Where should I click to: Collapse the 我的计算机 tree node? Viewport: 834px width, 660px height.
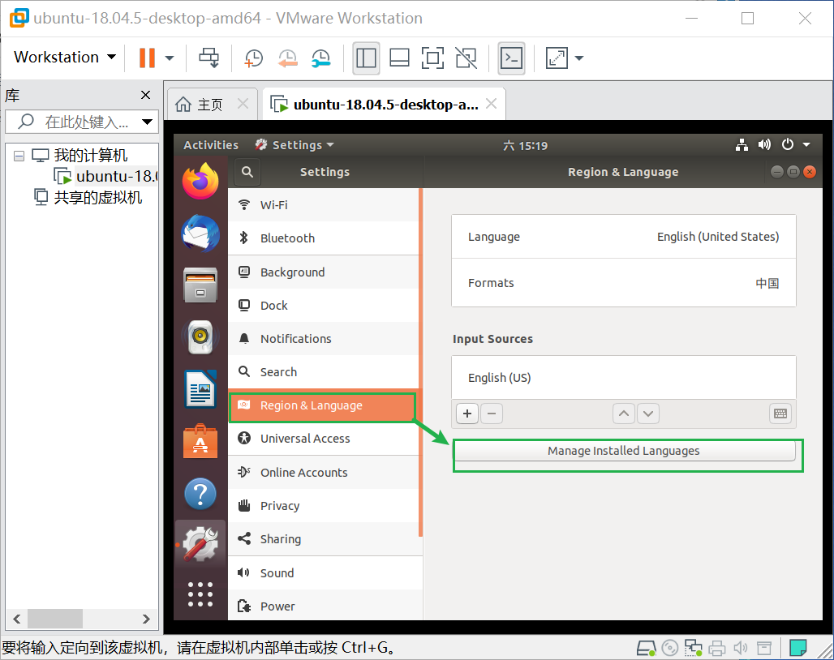[x=19, y=156]
